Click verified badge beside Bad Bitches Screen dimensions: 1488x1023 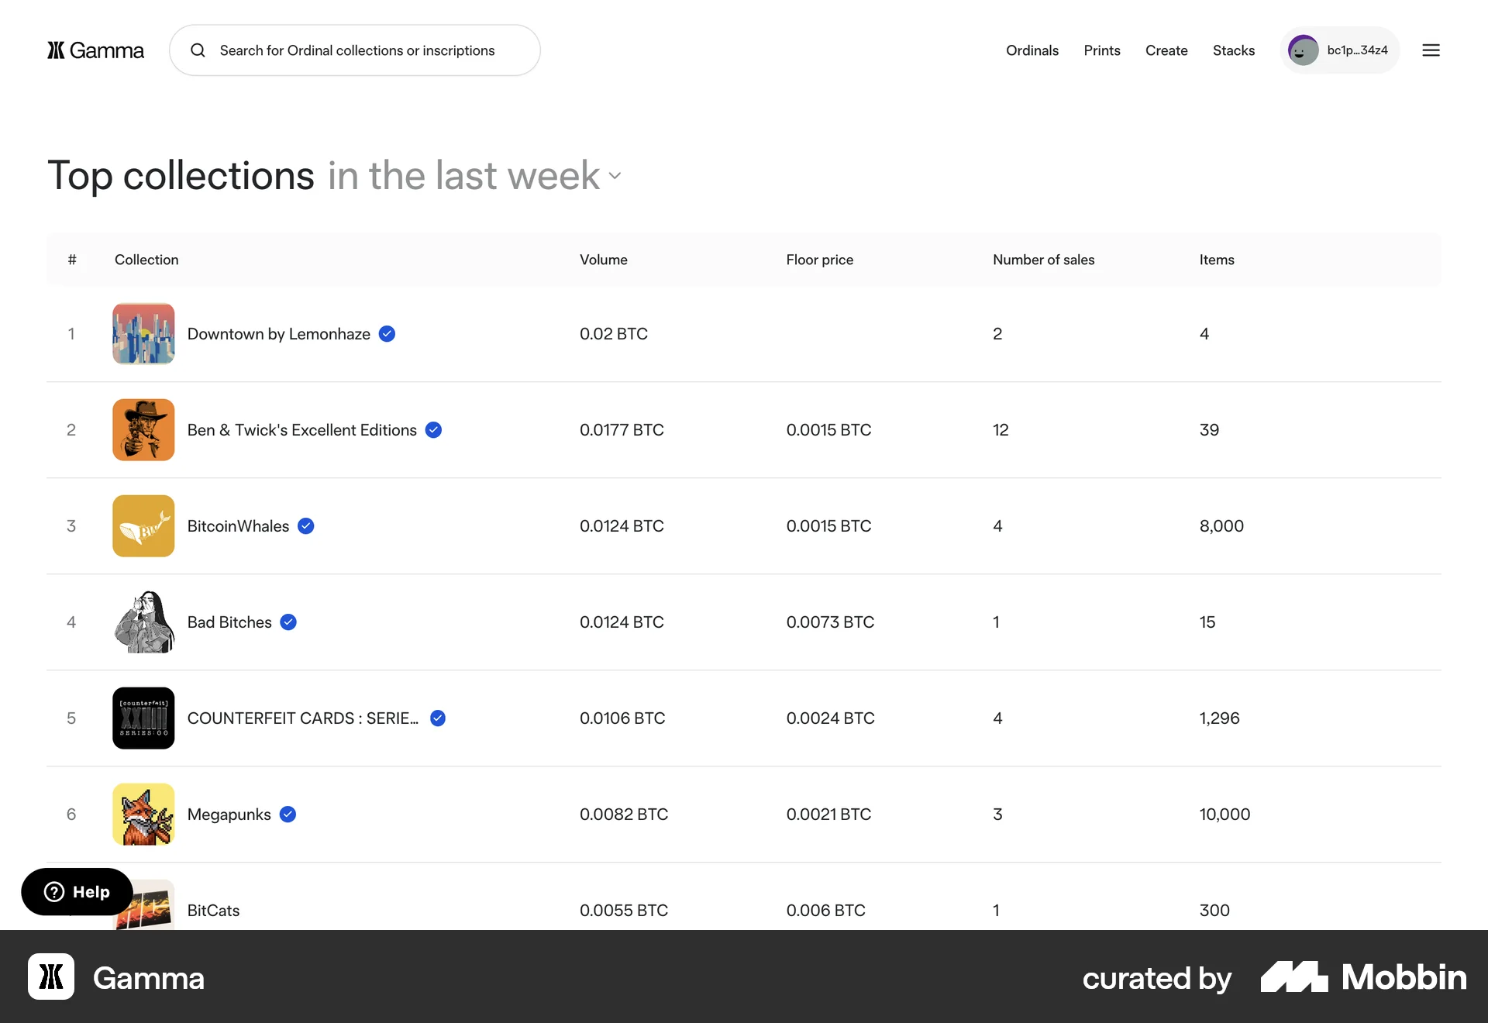tap(288, 622)
